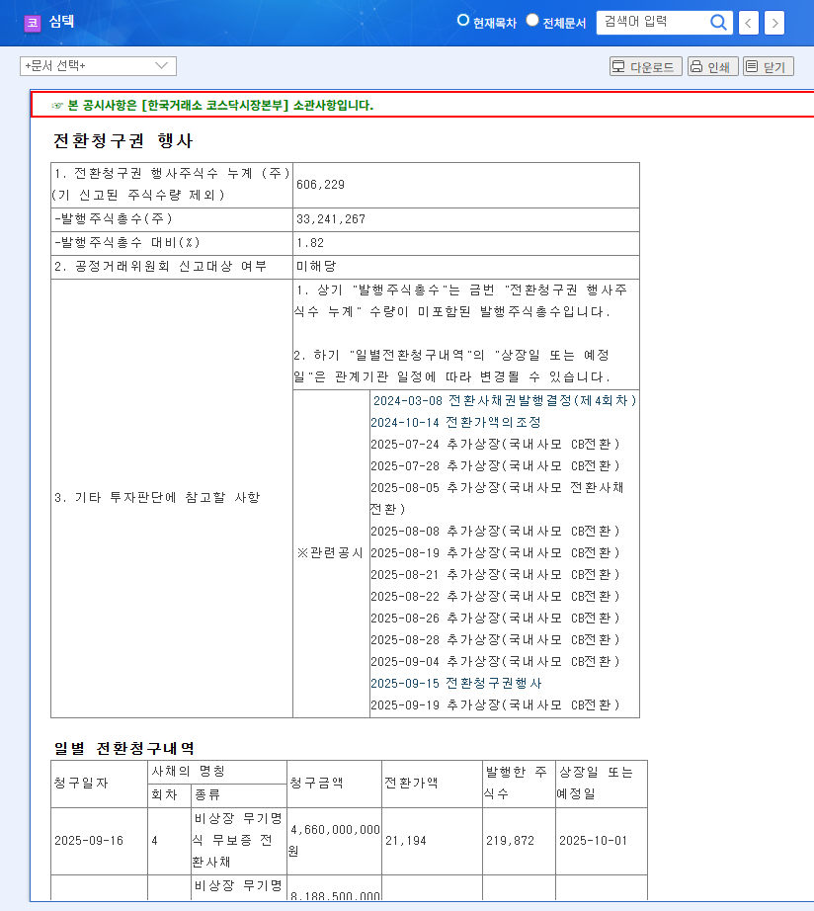Click 2025-08-21 추가상장(국내사모 CB전환) entry
Screen dimensions: 814x911
pyautogui.click(x=495, y=575)
